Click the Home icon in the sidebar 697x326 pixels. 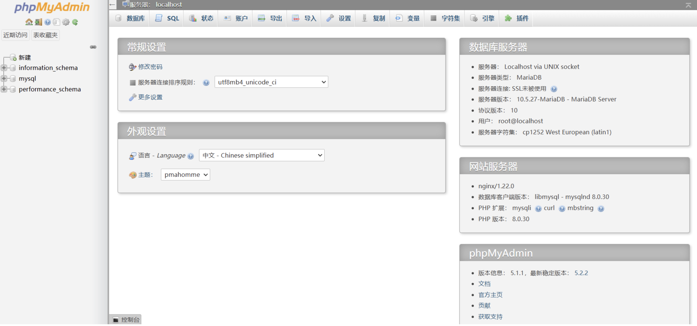[29, 22]
